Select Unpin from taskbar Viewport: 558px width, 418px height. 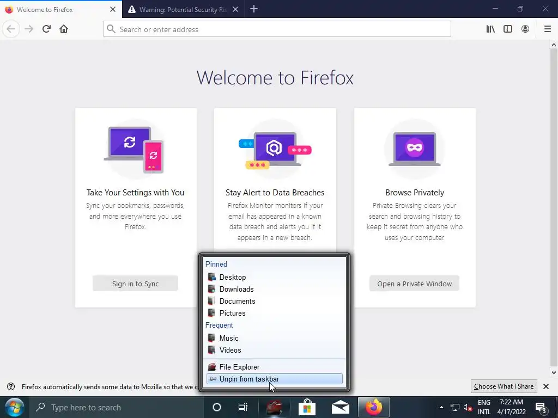tap(274, 379)
